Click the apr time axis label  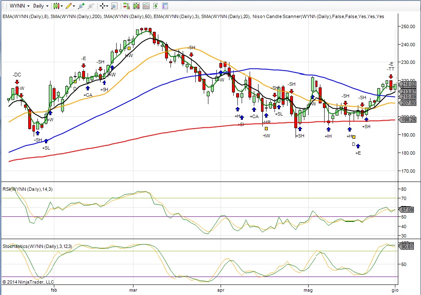(221, 290)
